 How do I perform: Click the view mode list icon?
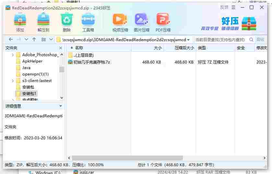pos(43,40)
